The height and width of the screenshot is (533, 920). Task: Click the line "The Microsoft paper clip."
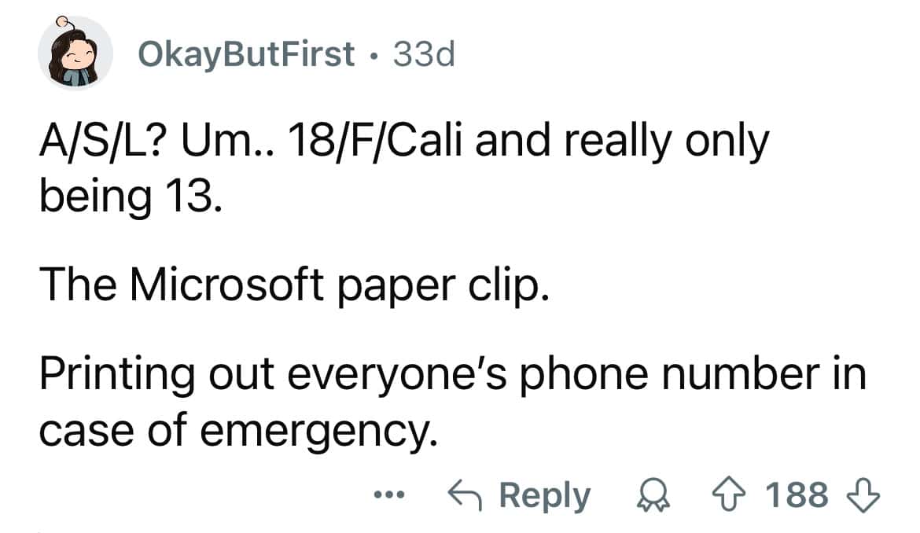[x=292, y=284]
